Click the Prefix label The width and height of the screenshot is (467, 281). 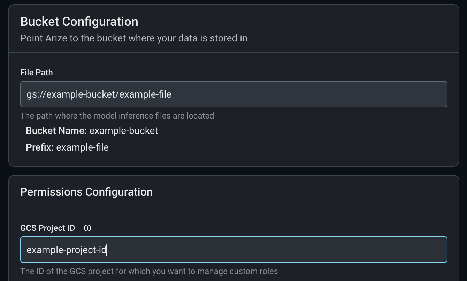(39, 147)
